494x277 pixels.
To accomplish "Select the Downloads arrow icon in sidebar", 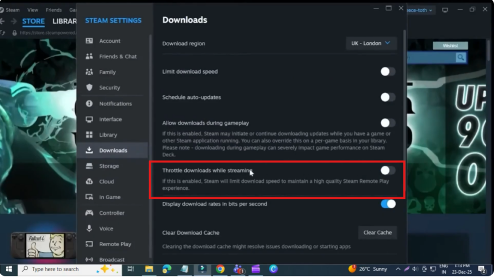I will click(89, 150).
